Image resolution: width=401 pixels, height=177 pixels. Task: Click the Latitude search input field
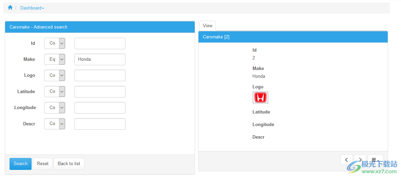[100, 91]
